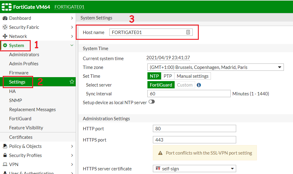Click the FORTIGATE01 hostname link in header
Screen dimensions: 293x174
[69, 7]
